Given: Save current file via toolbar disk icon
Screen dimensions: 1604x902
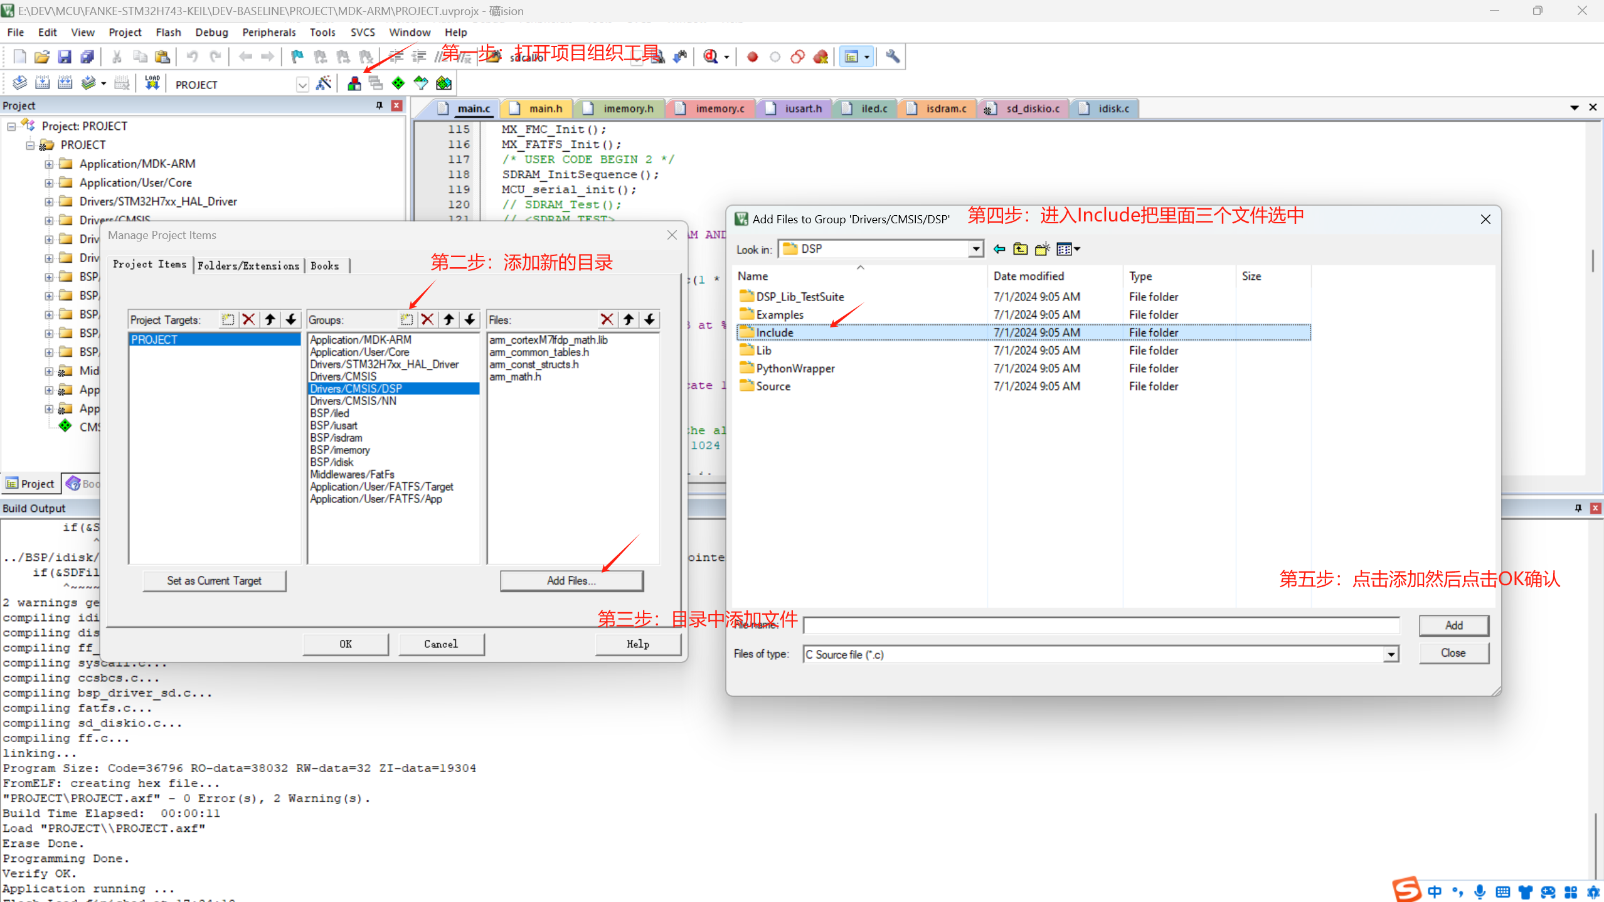Looking at the screenshot, I should pos(65,56).
